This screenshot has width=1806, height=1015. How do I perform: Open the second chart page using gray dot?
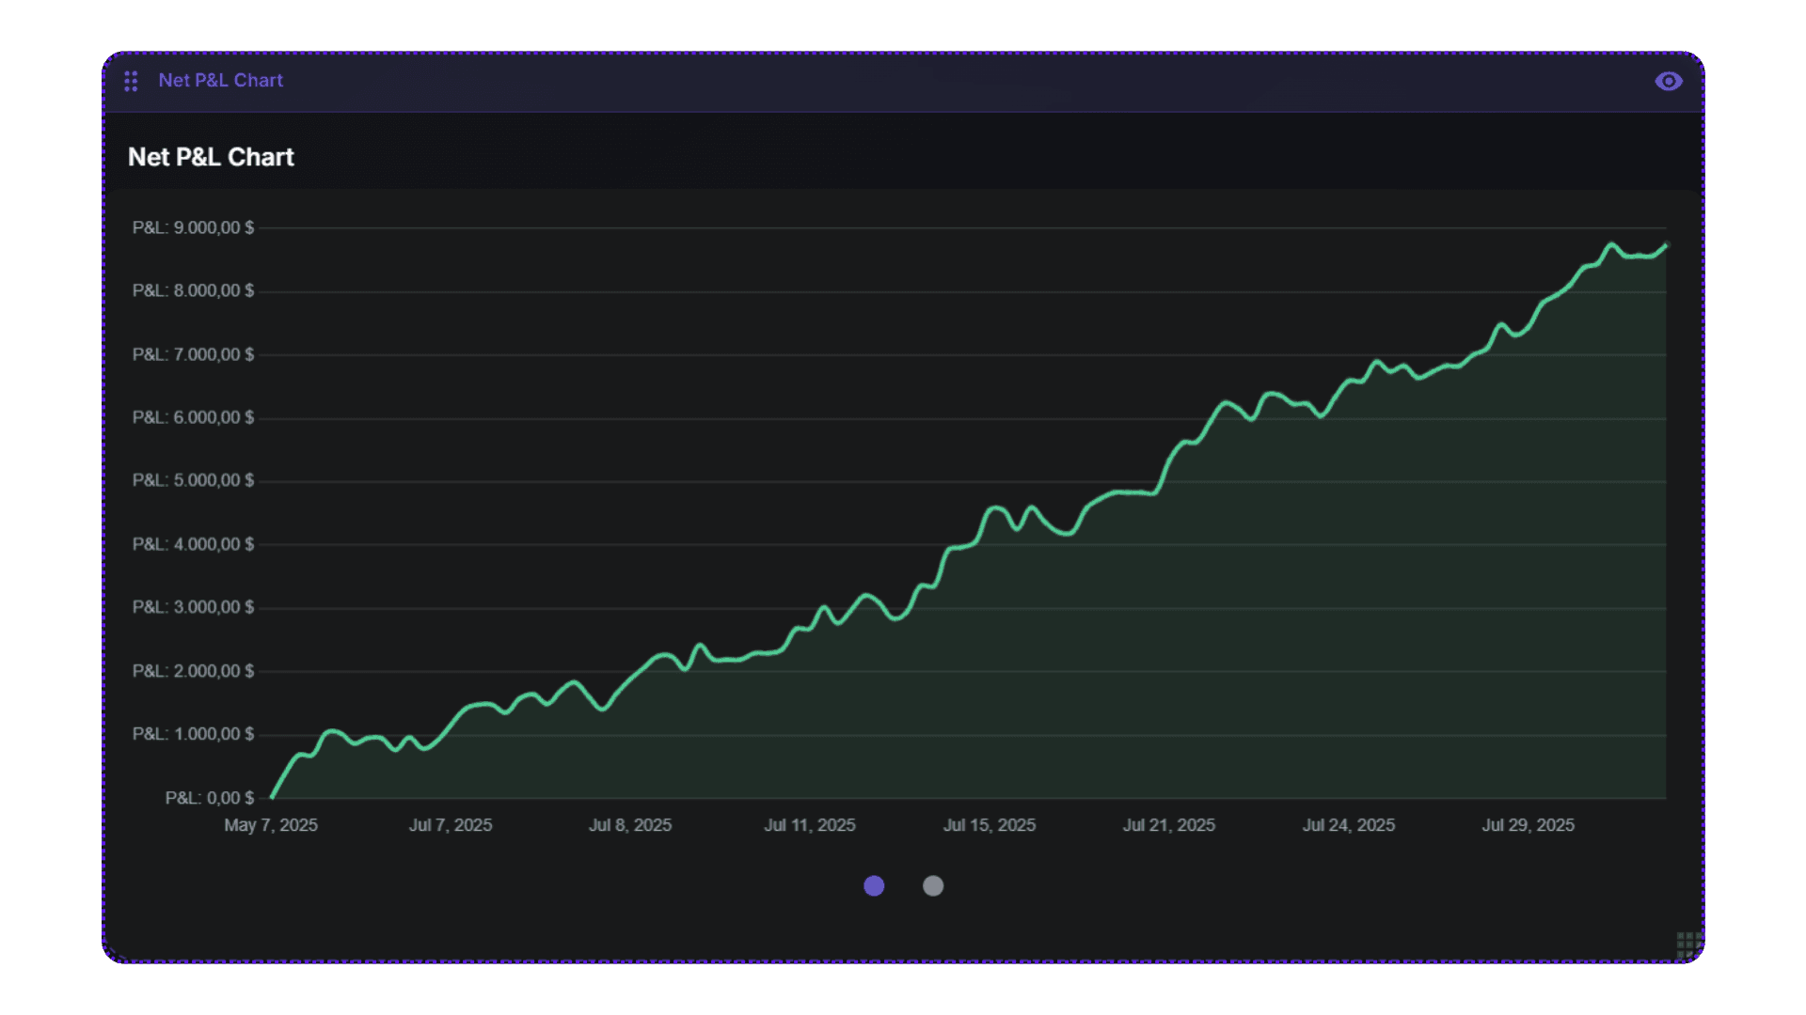point(932,885)
